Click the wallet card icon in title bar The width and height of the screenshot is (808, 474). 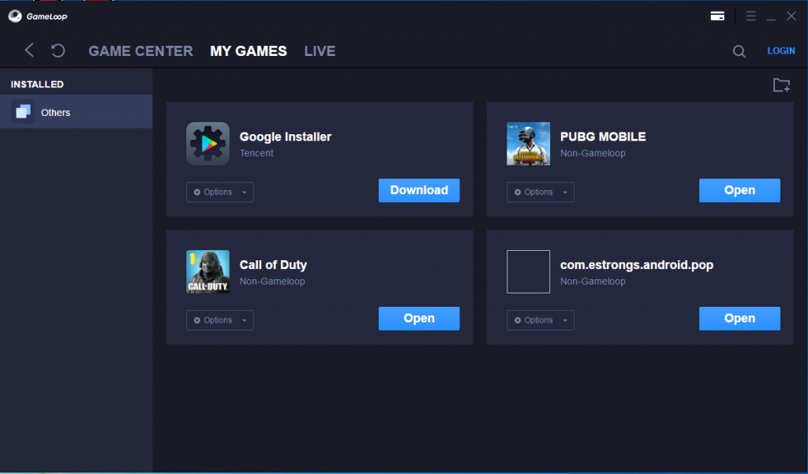(717, 16)
